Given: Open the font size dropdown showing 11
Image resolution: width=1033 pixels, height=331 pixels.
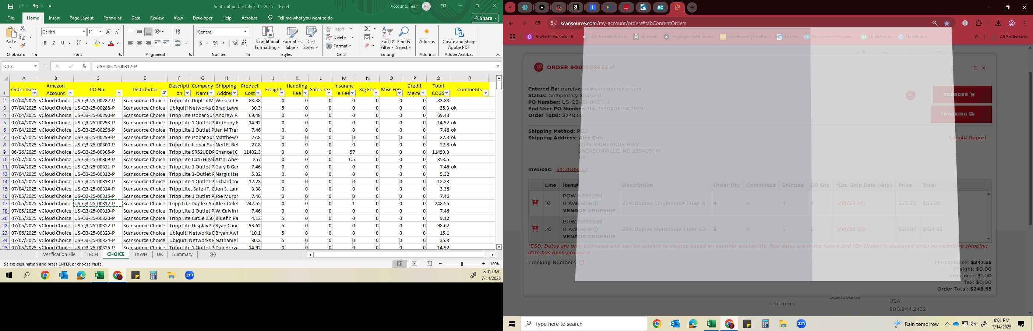Looking at the screenshot, I should [100, 32].
